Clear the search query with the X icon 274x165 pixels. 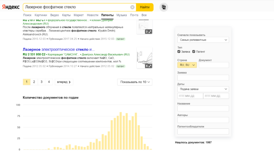pyautogui.click(x=132, y=7)
